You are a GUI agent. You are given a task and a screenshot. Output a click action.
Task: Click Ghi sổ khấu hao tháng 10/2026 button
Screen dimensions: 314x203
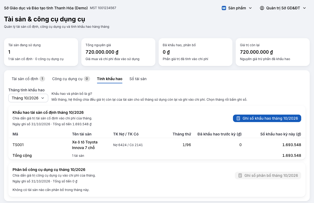point(267,118)
